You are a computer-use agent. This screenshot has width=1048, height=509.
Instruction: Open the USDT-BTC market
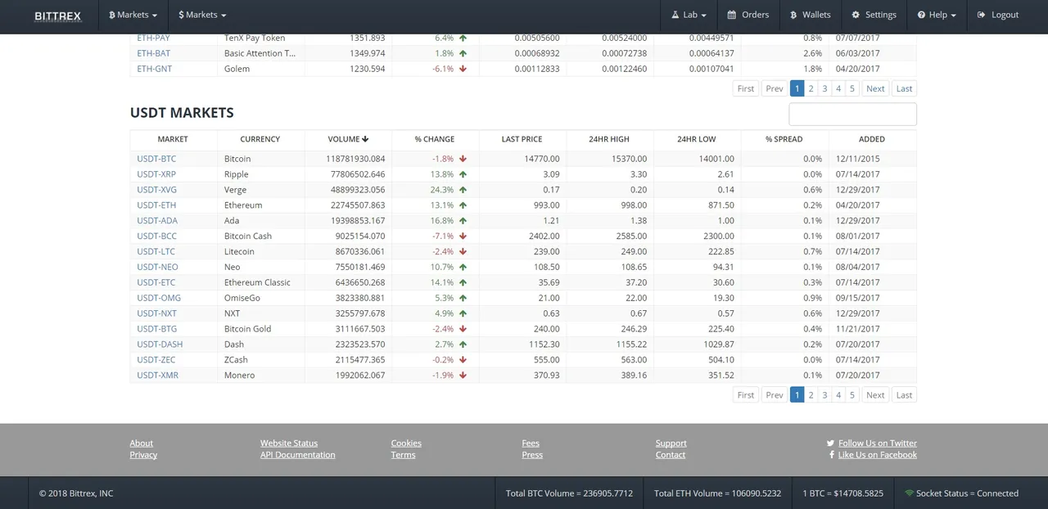click(156, 159)
